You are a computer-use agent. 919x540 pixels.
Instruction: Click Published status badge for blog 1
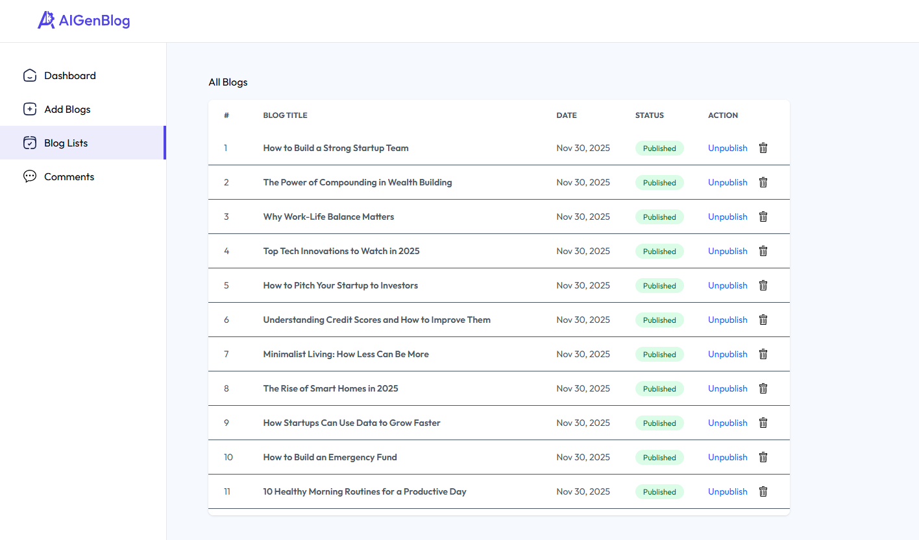pyautogui.click(x=659, y=148)
